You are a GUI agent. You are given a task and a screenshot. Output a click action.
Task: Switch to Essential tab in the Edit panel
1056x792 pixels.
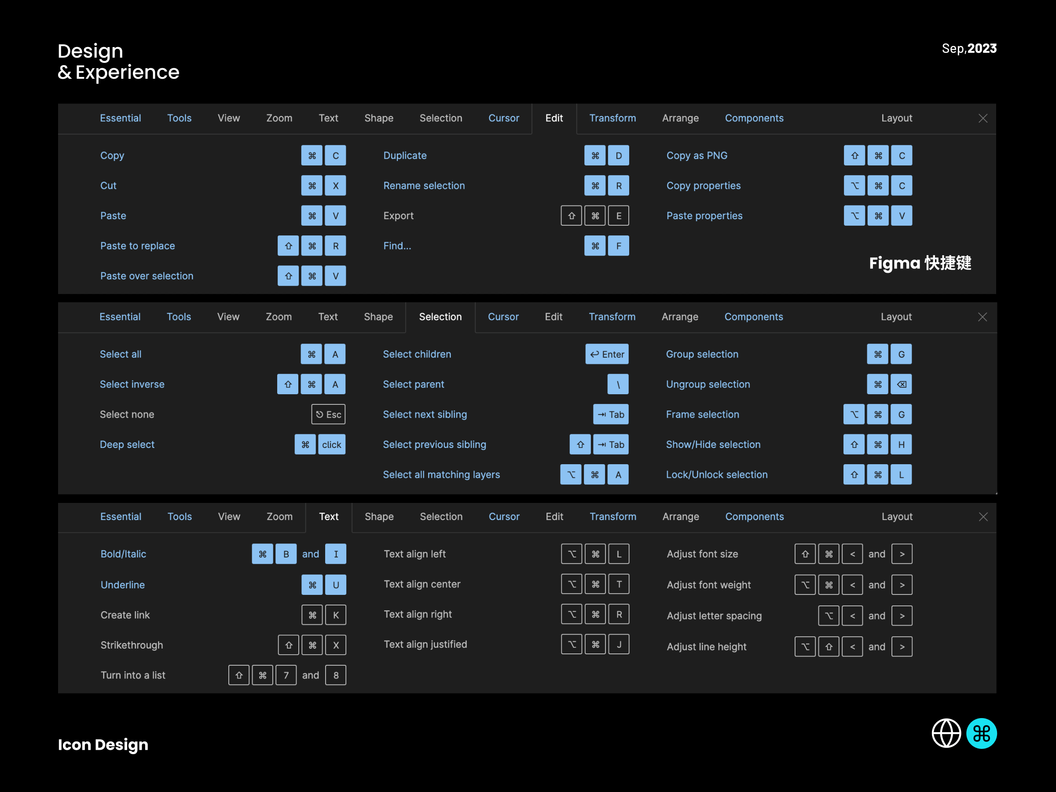[120, 118]
